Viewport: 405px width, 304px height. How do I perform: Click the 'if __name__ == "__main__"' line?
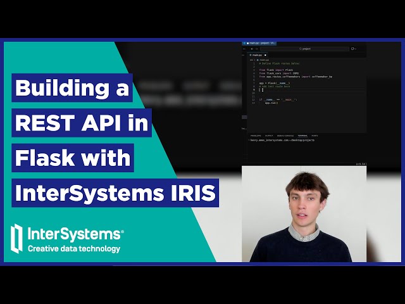click(x=278, y=99)
